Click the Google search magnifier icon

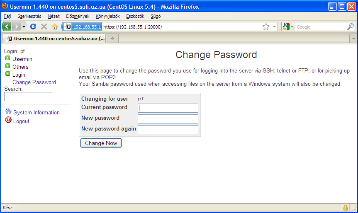[x=351, y=27]
